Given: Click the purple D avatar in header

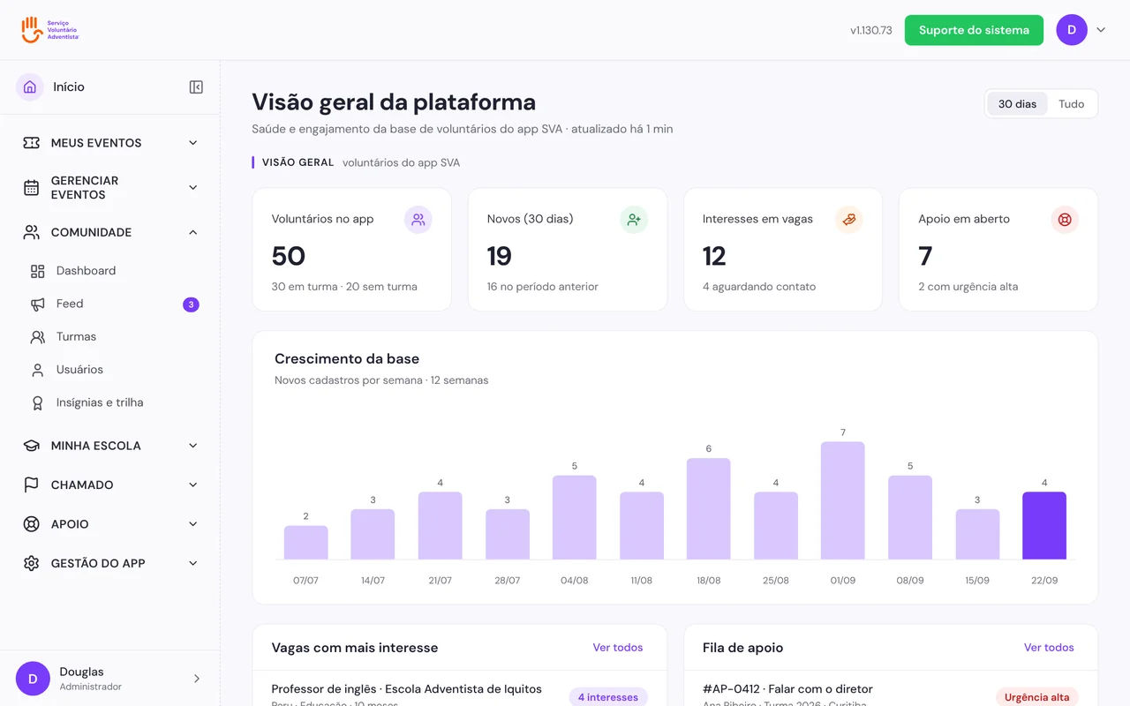Looking at the screenshot, I should tap(1072, 30).
